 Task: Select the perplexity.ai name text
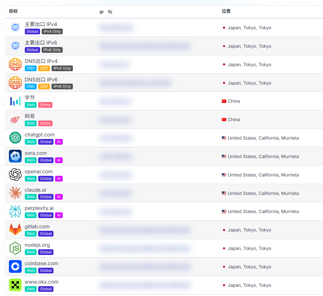(39, 208)
